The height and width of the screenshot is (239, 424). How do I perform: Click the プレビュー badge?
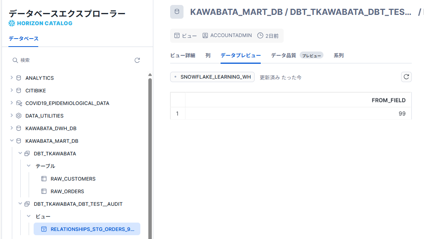pyautogui.click(x=312, y=55)
